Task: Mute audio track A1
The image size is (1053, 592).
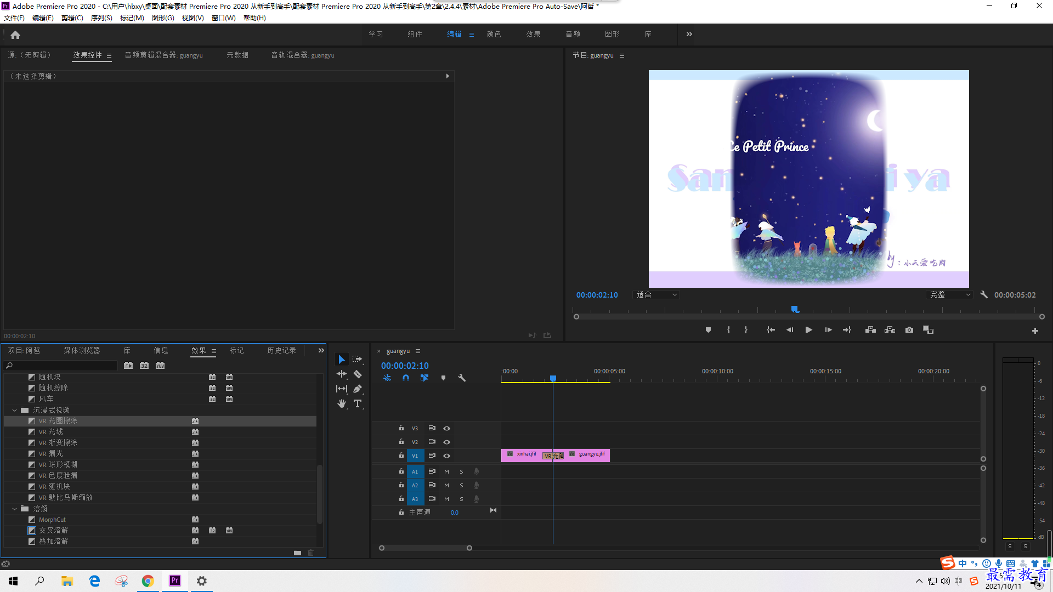Action: [446, 471]
